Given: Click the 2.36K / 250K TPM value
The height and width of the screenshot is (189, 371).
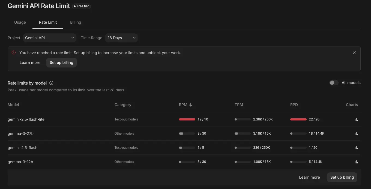Looking at the screenshot, I should (x=263, y=119).
